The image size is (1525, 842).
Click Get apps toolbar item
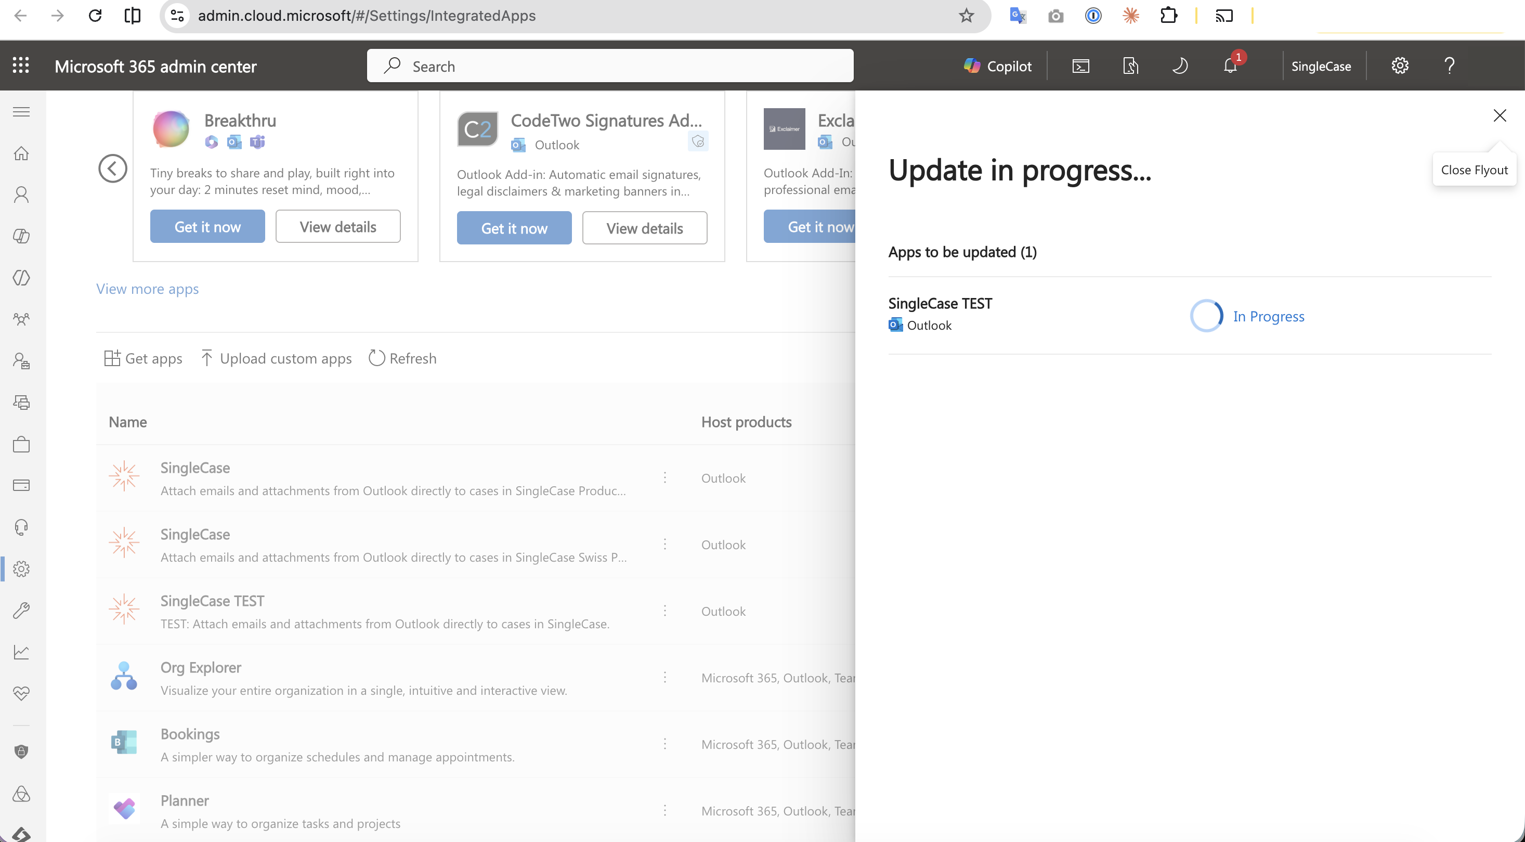click(142, 358)
